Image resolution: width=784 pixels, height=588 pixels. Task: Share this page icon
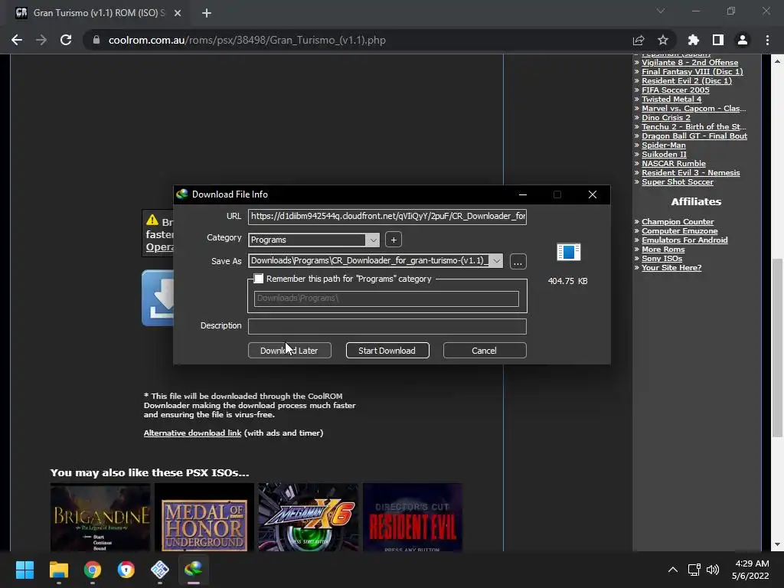pyautogui.click(x=638, y=40)
